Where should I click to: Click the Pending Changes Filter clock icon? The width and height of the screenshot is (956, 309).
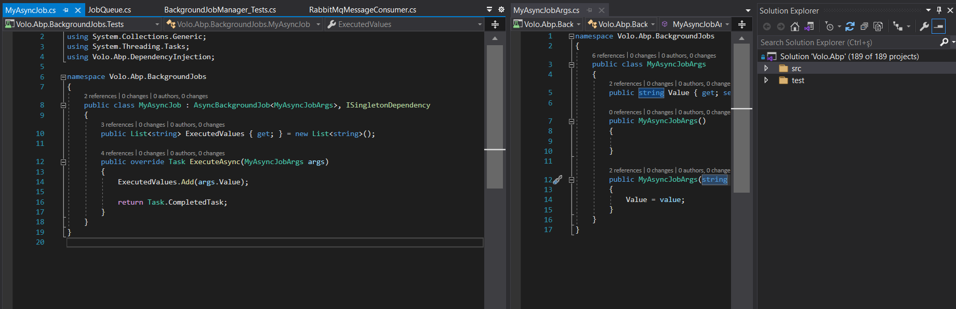[x=829, y=26]
